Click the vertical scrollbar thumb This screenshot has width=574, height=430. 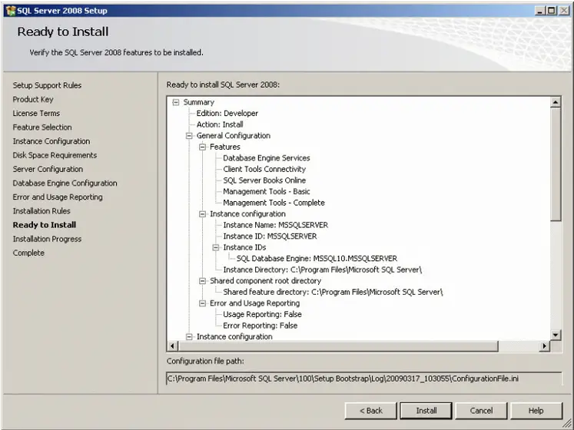[556, 164]
